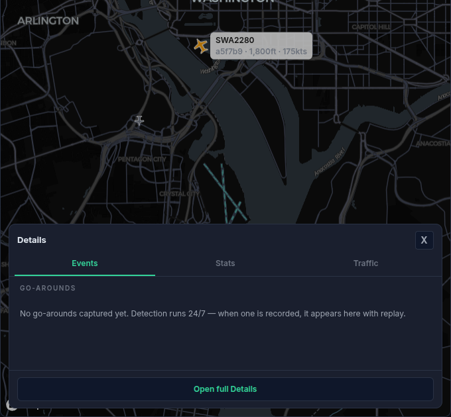Click the CRYSTAL CITY map label

click(x=179, y=194)
